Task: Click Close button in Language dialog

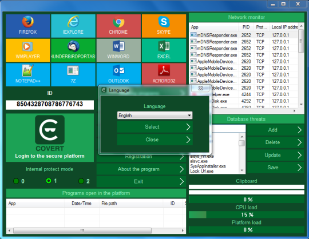Action: (154, 140)
